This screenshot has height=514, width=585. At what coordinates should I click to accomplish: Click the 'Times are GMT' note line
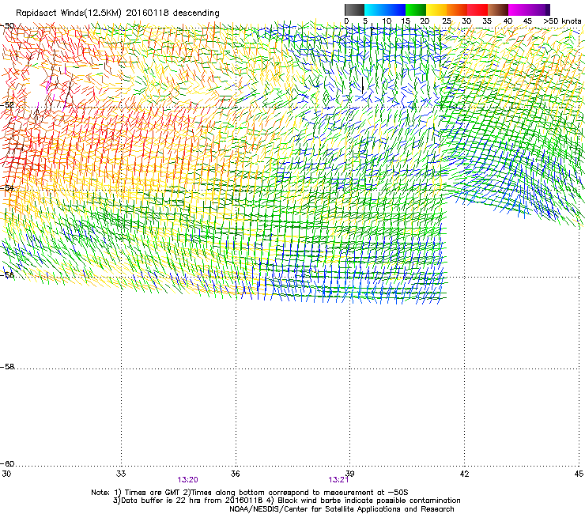click(250, 493)
